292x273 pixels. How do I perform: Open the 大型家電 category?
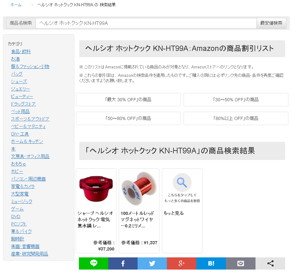(x=20, y=194)
